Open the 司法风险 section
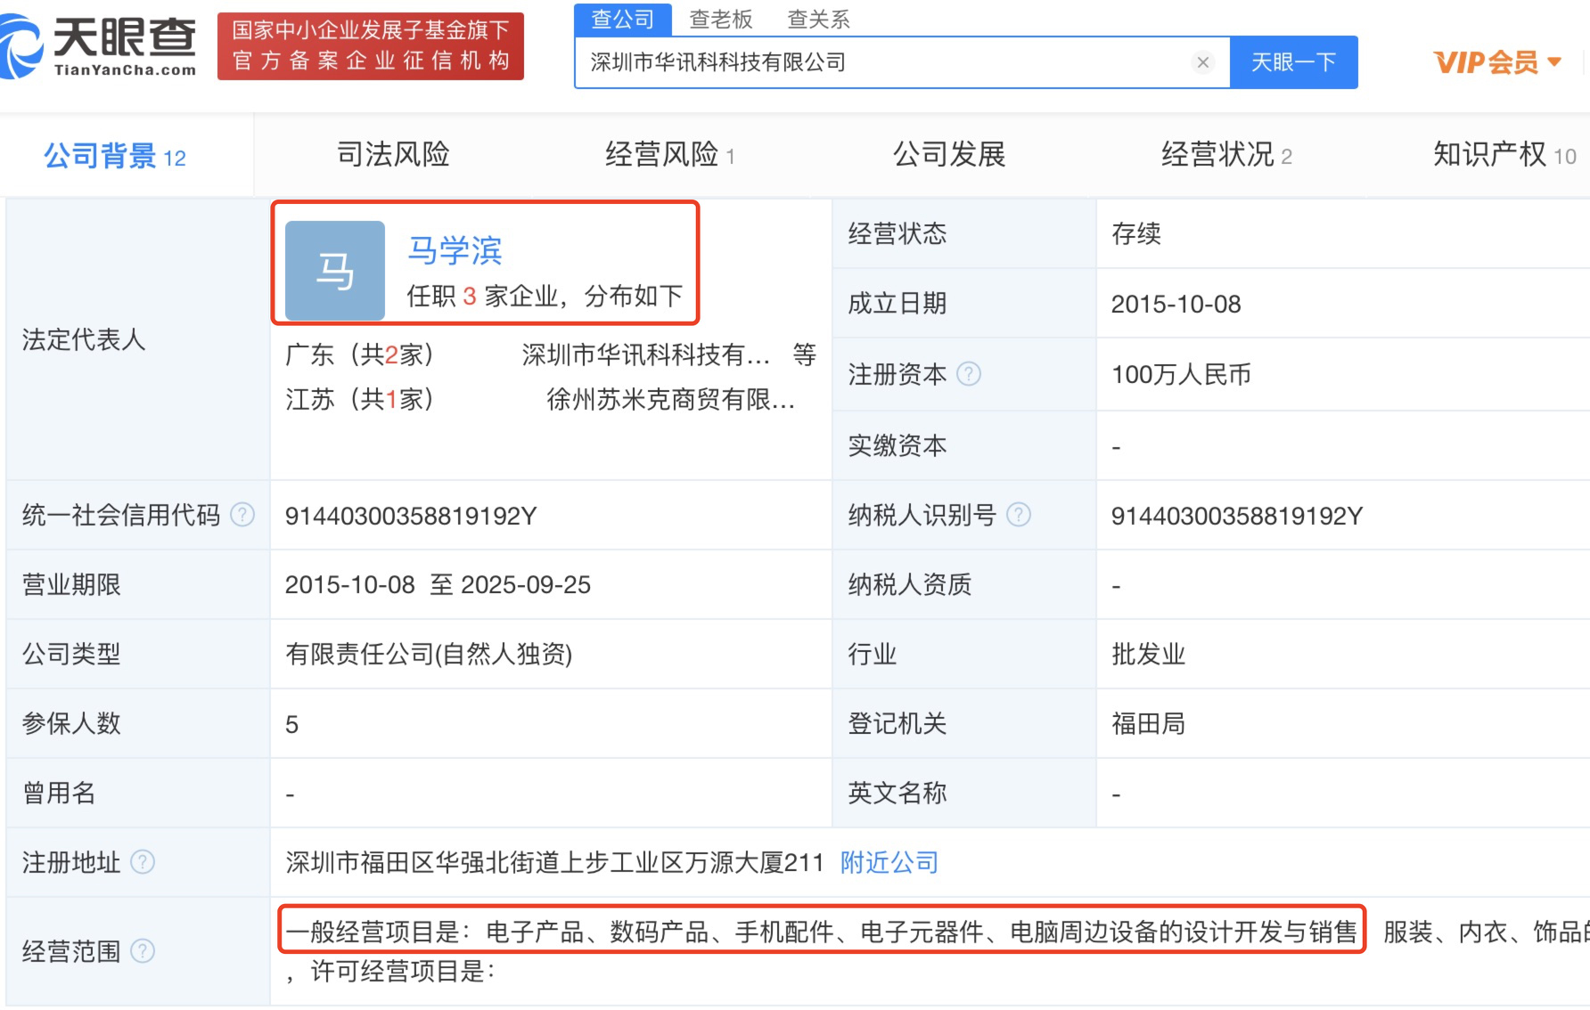Image resolution: width=1590 pixels, height=1010 pixels. point(393,154)
